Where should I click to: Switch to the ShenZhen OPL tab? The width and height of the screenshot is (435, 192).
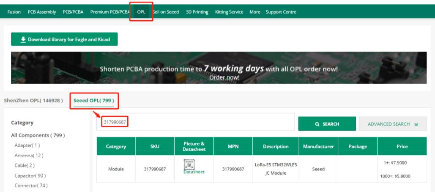point(33,101)
